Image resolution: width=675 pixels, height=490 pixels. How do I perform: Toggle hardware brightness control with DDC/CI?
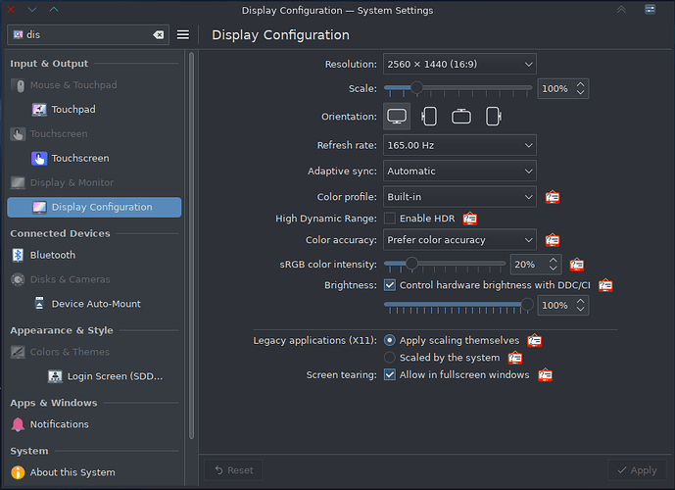[x=390, y=285]
